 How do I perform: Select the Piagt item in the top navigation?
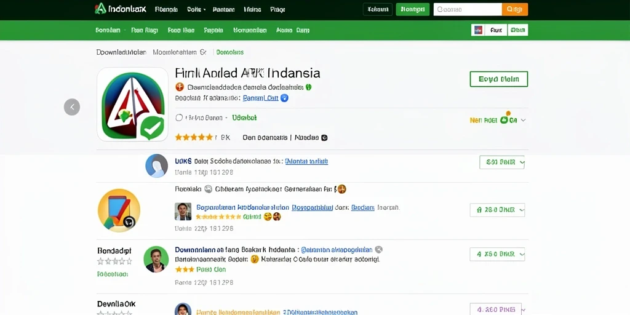(x=277, y=9)
